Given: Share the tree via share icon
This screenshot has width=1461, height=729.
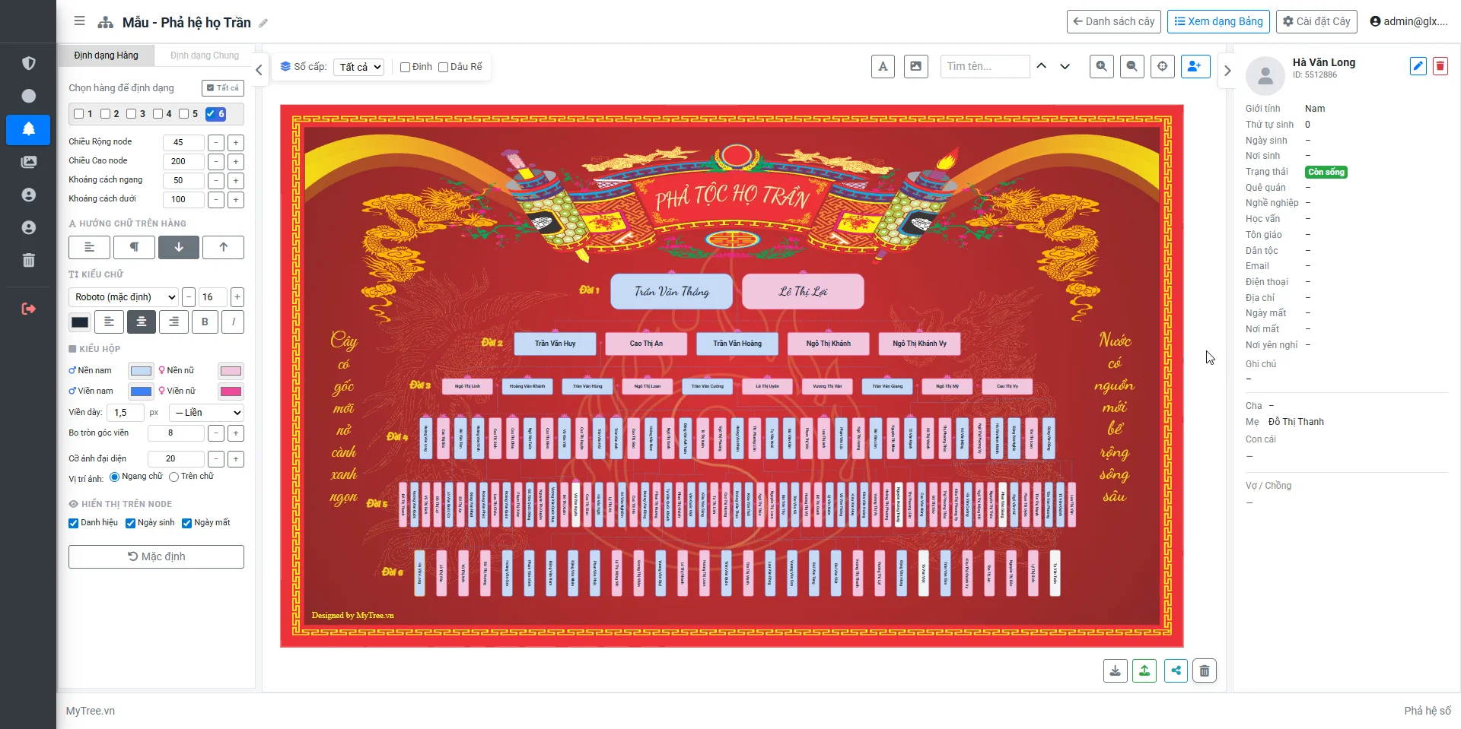Looking at the screenshot, I should pos(1176,670).
